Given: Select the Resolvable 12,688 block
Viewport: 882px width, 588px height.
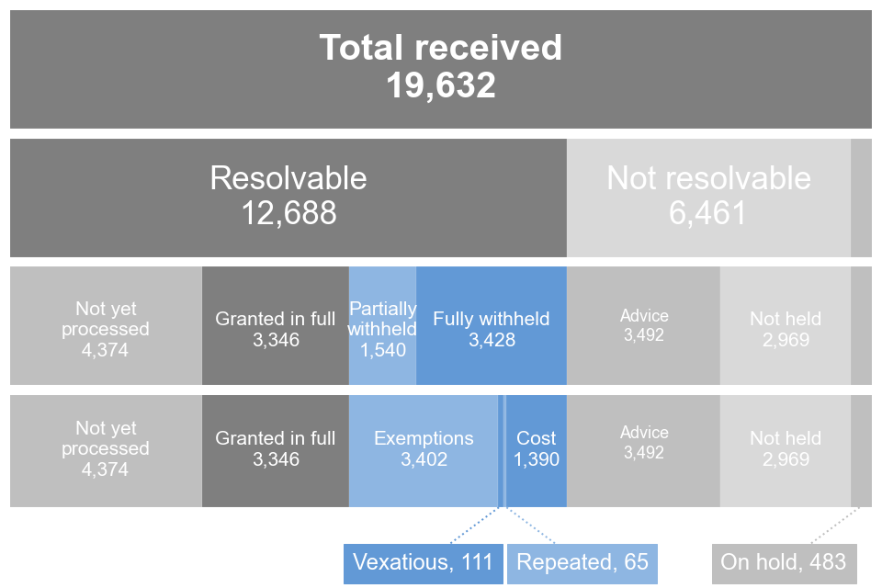Looking at the screenshot, I should [288, 198].
